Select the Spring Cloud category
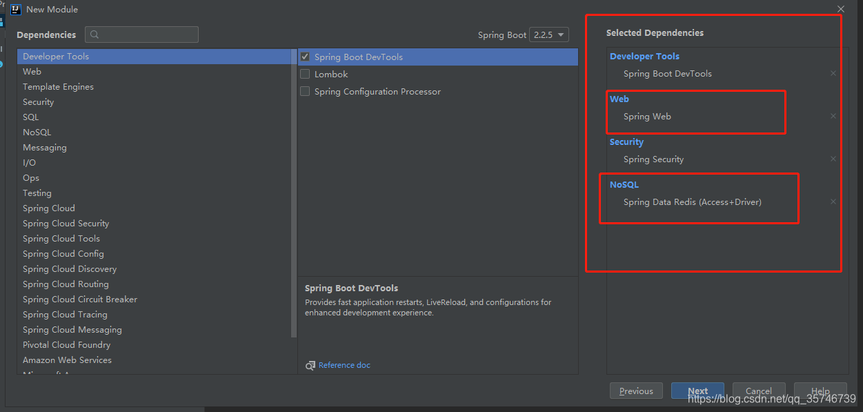863x412 pixels. [x=154, y=208]
